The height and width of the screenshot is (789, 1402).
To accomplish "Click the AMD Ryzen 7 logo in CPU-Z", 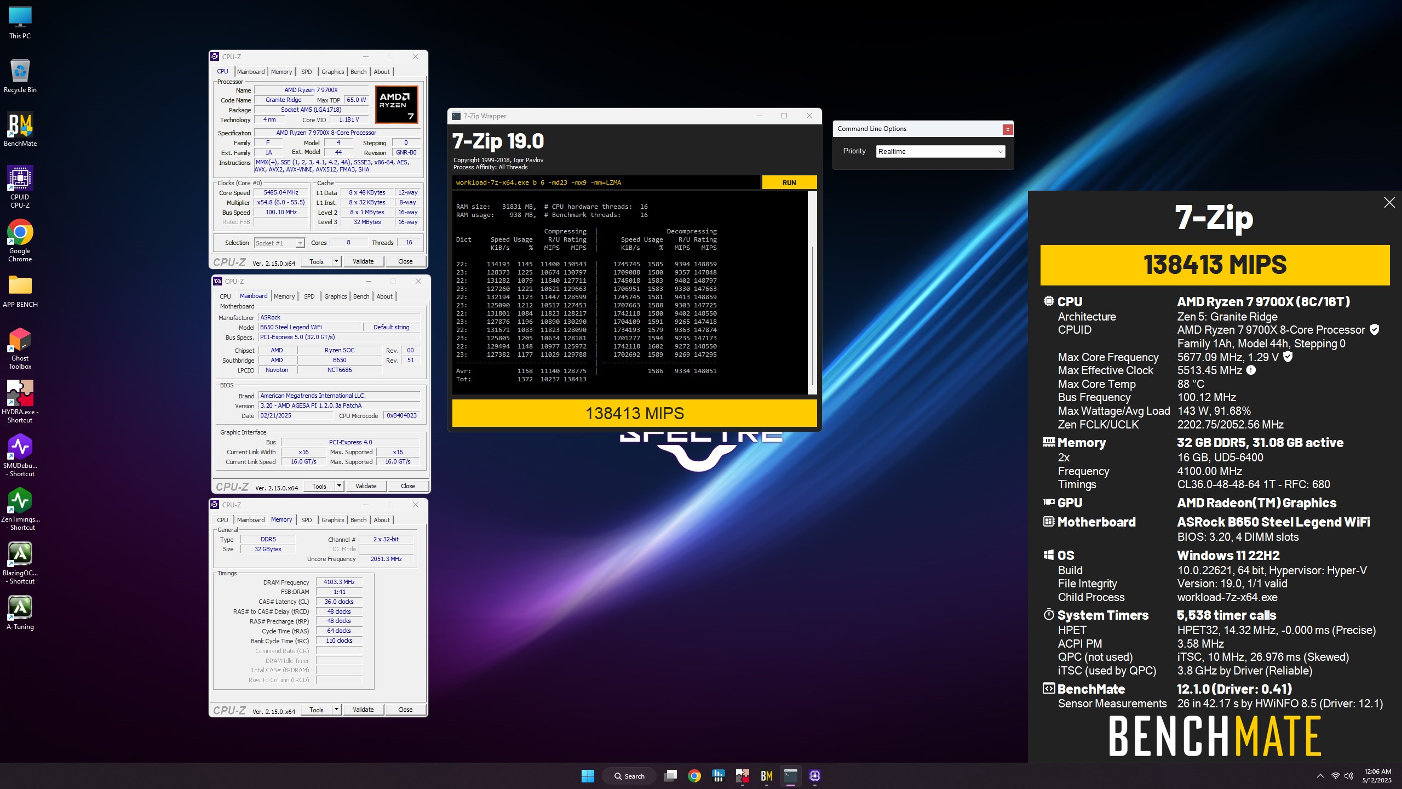I will point(397,104).
